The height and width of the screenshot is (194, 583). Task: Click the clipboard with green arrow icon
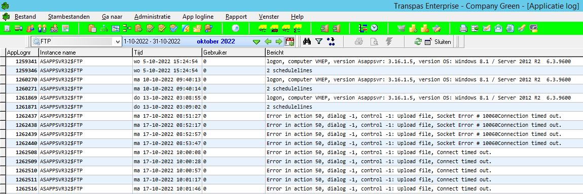[x=138, y=28]
